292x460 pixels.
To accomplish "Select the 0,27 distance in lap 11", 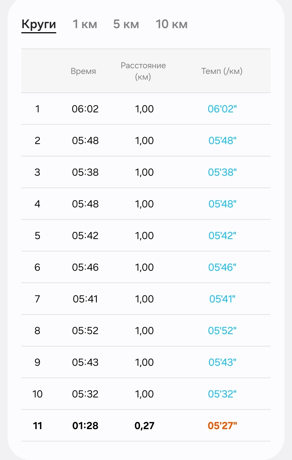I will click(x=144, y=426).
